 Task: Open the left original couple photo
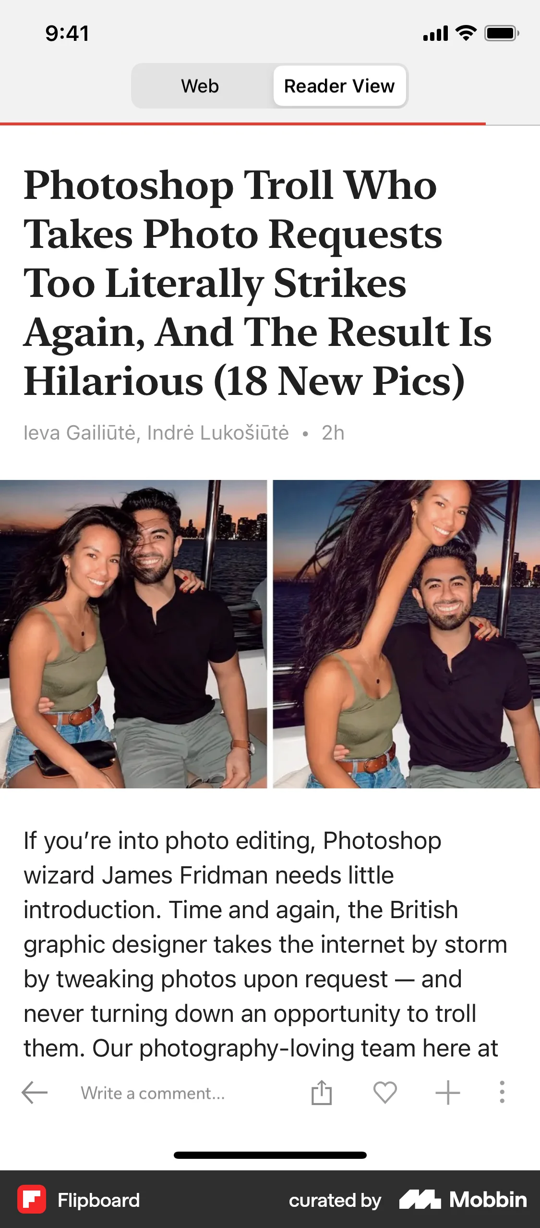pos(133,634)
